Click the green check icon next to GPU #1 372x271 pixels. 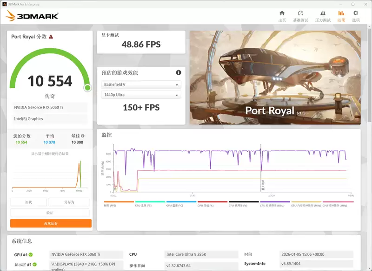pyautogui.click(x=32, y=254)
